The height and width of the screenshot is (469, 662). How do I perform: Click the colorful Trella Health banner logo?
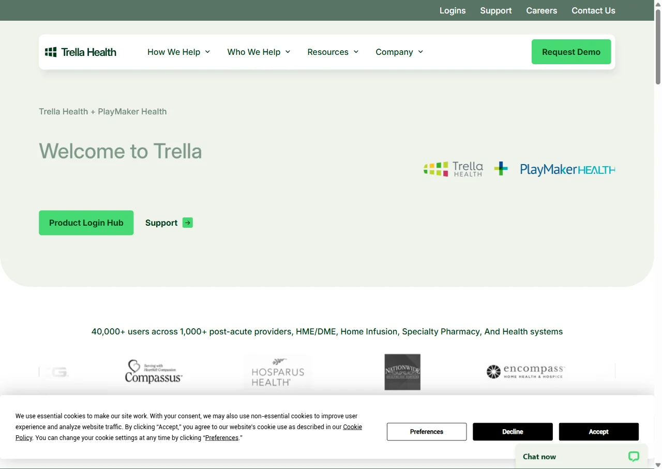[453, 169]
